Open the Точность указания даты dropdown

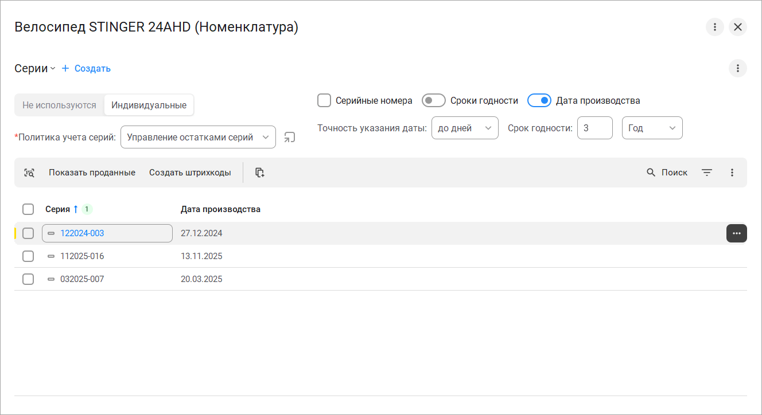(x=464, y=128)
